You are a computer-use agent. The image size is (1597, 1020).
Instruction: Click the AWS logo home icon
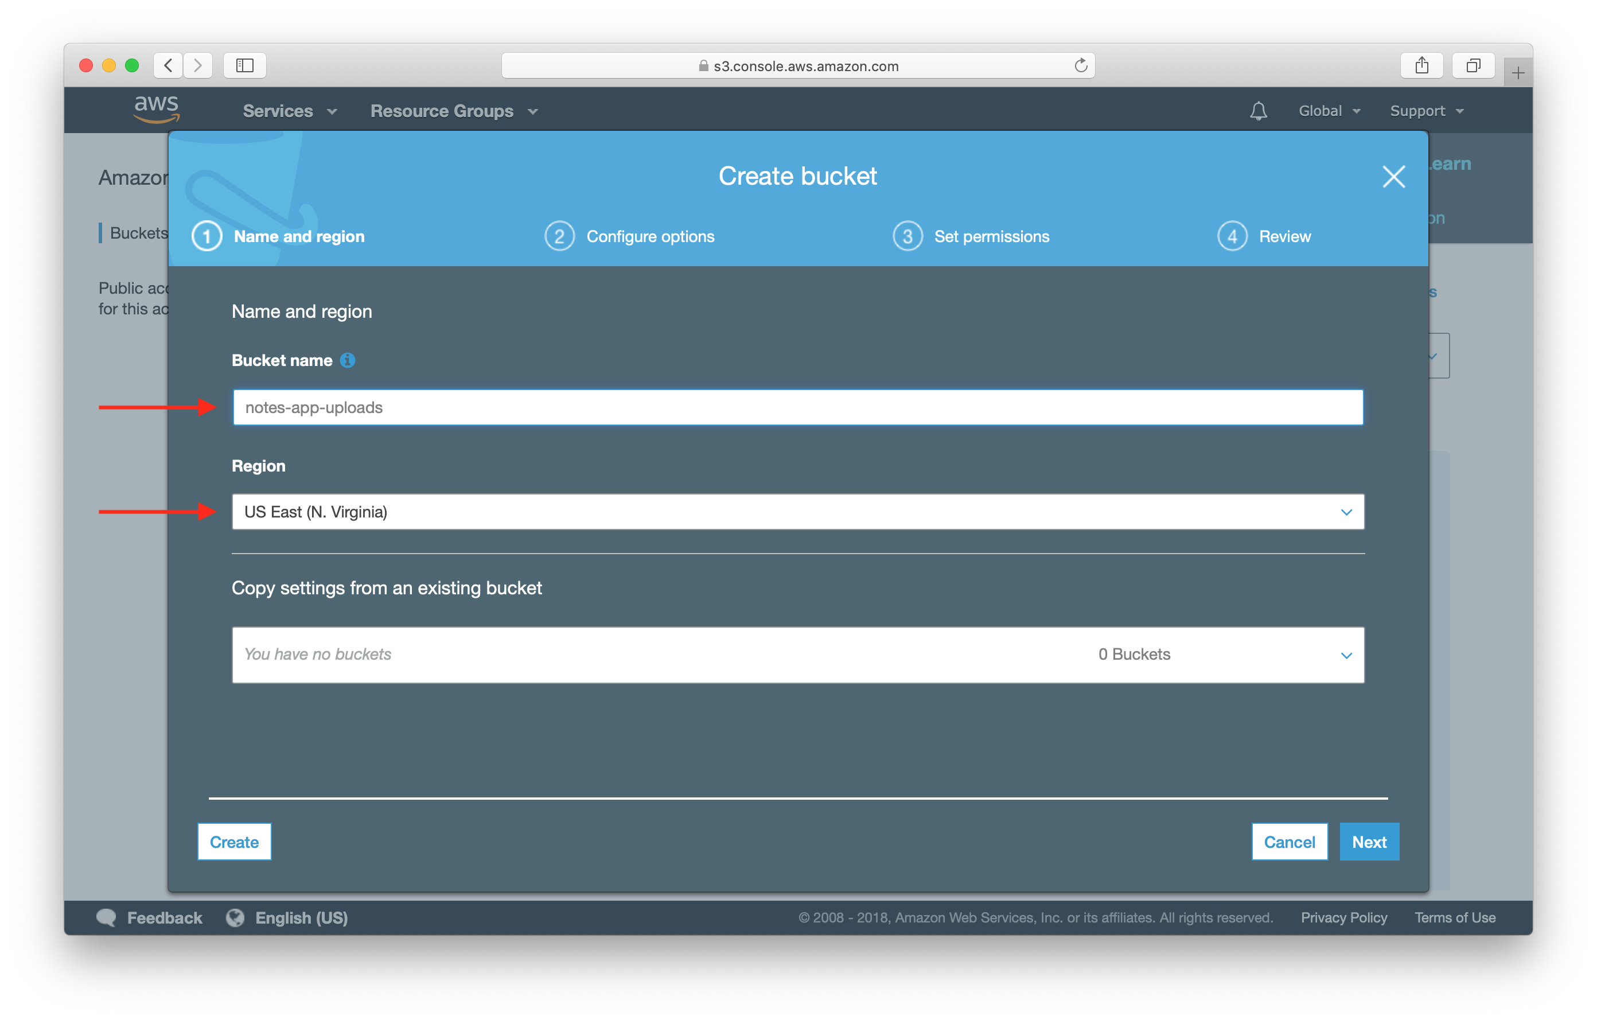(x=157, y=110)
